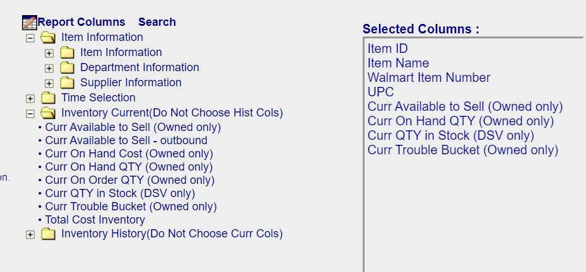Expand the Department Information subfolder
Image resolution: width=586 pixels, height=272 pixels.
coord(49,69)
